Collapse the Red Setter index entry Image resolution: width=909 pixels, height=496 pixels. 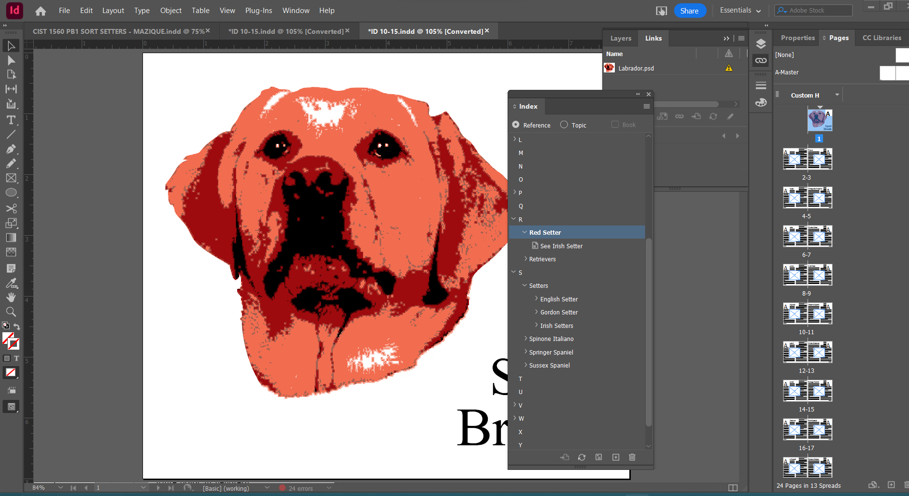525,232
